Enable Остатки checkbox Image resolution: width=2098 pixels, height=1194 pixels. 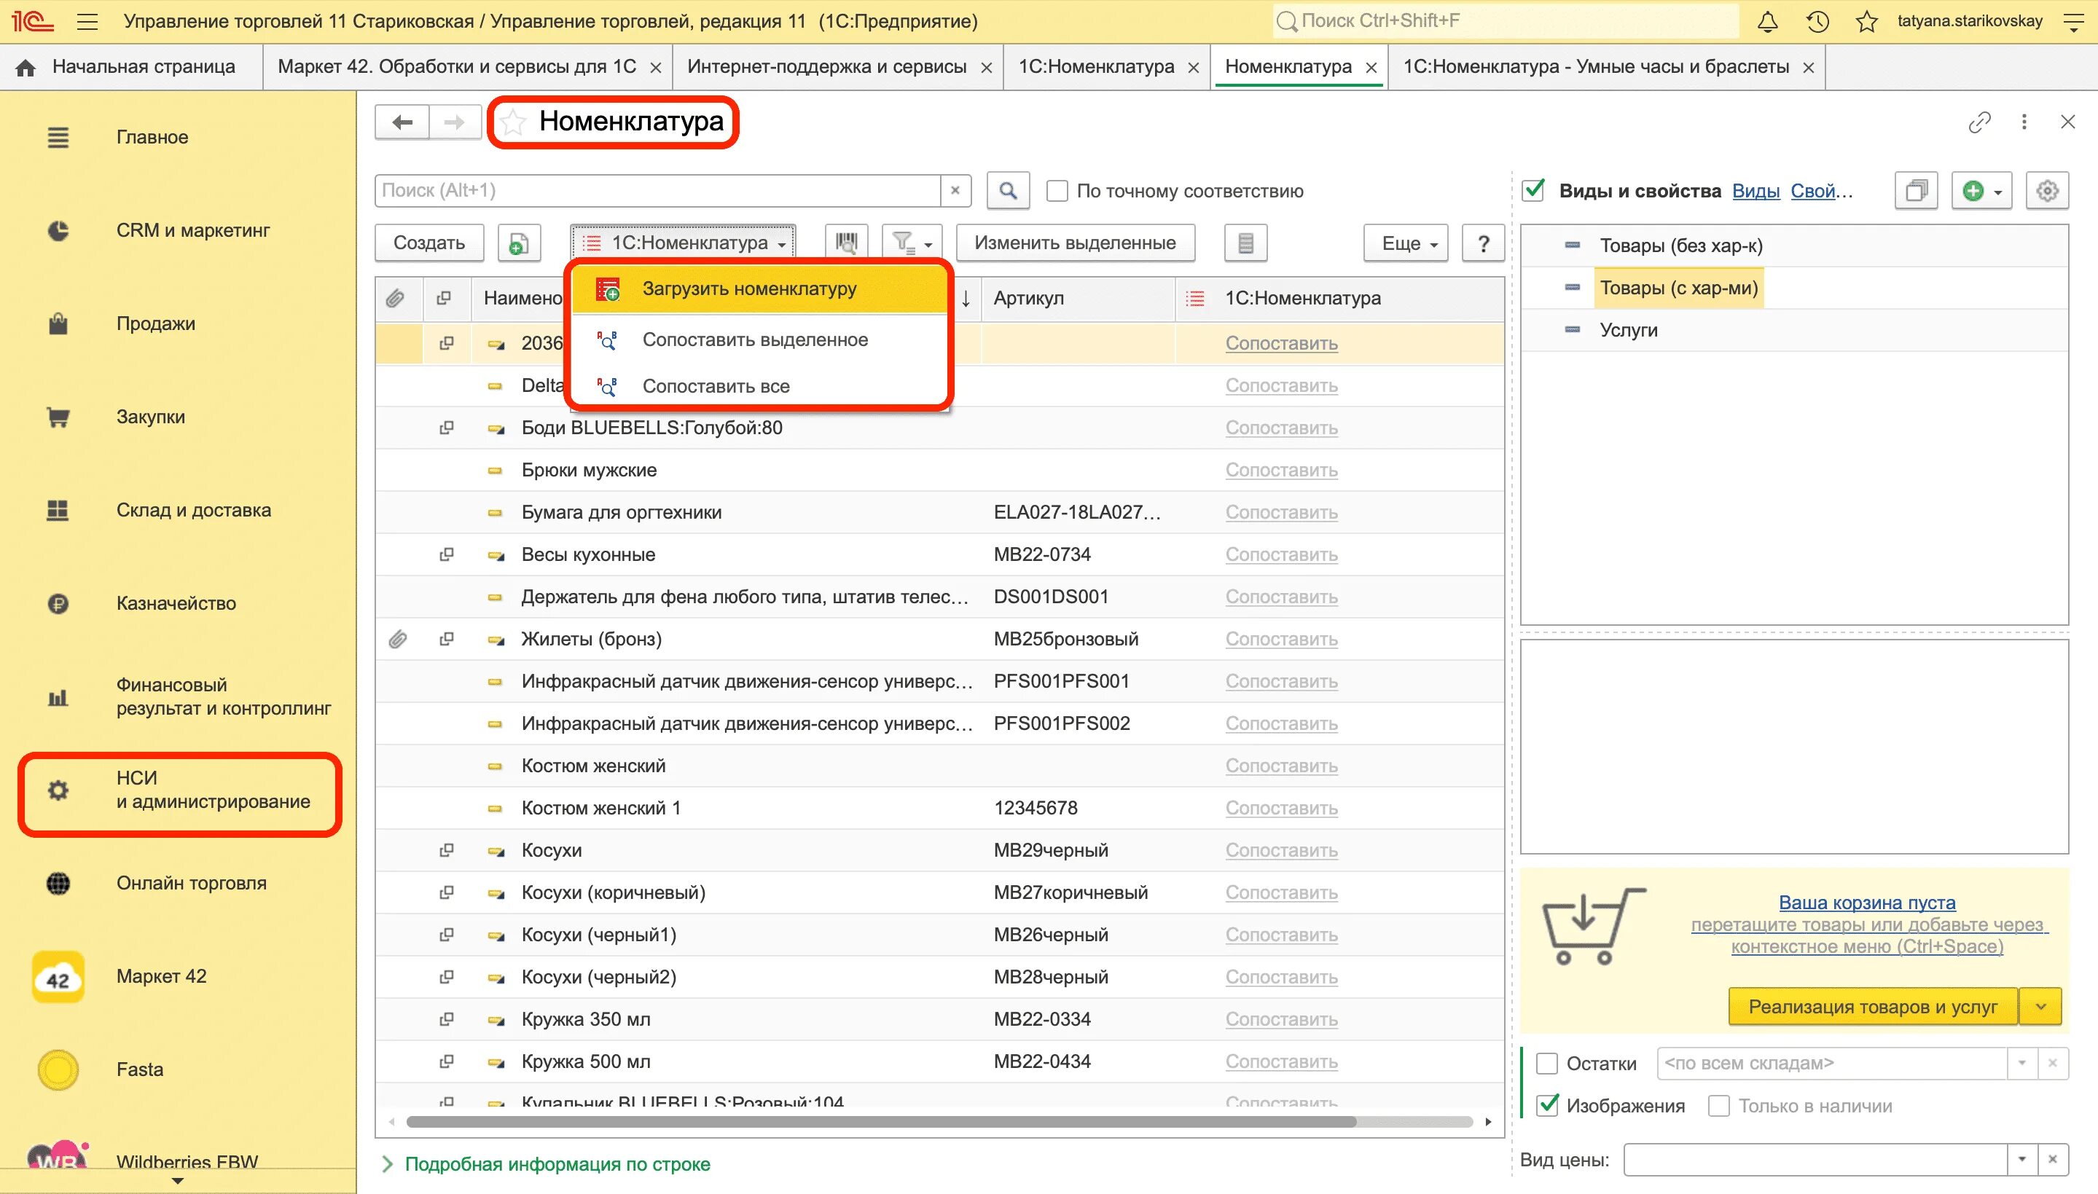1546,1064
